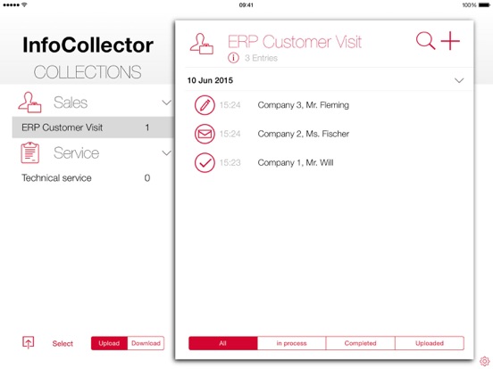Open settings via the gear icon
Image resolution: width=493 pixels, height=369 pixels.
(484, 361)
